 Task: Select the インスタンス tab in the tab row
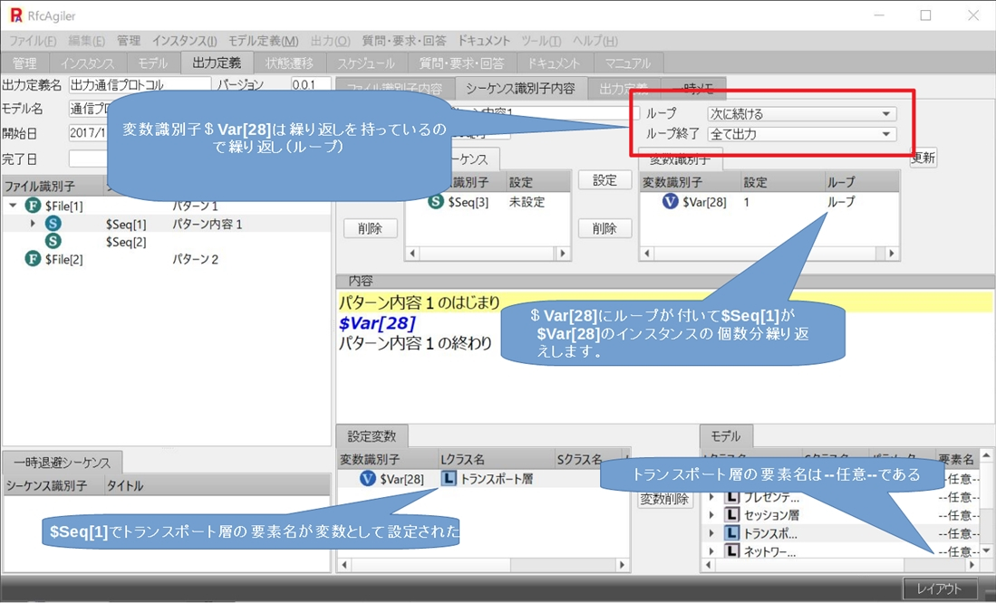[88, 63]
